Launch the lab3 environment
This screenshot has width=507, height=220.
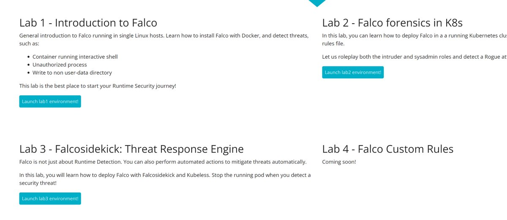[50, 198]
